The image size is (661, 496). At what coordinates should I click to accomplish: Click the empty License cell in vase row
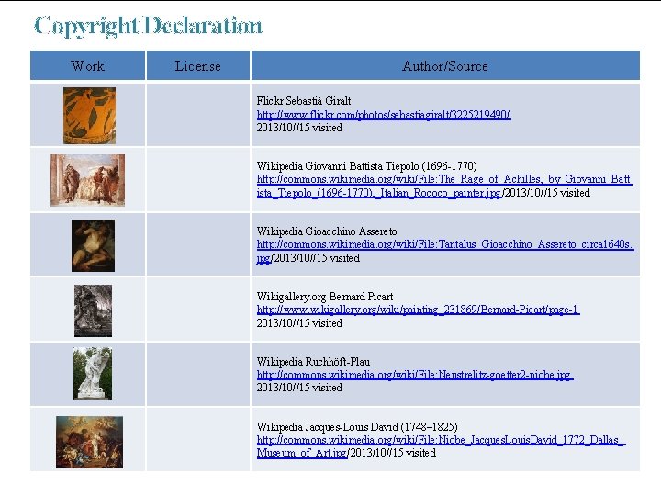198,115
